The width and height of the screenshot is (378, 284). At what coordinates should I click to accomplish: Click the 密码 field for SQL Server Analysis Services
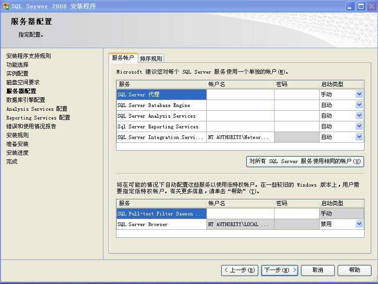[x=296, y=116]
